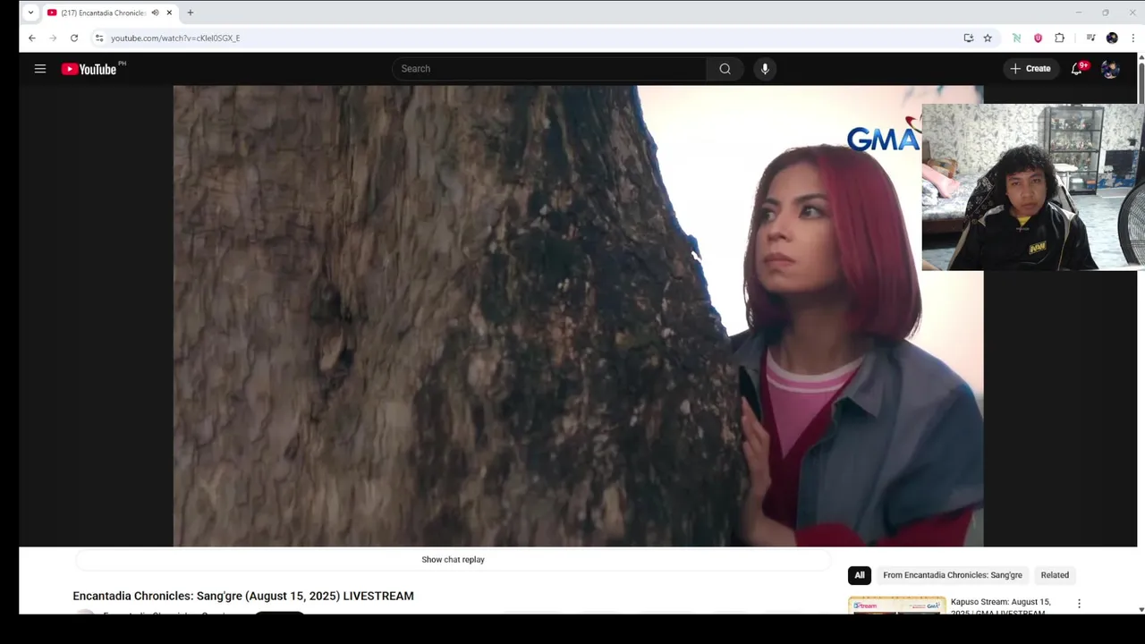Click the Encantadia Chronicles livestream video title
This screenshot has width=1145, height=644.
243,596
